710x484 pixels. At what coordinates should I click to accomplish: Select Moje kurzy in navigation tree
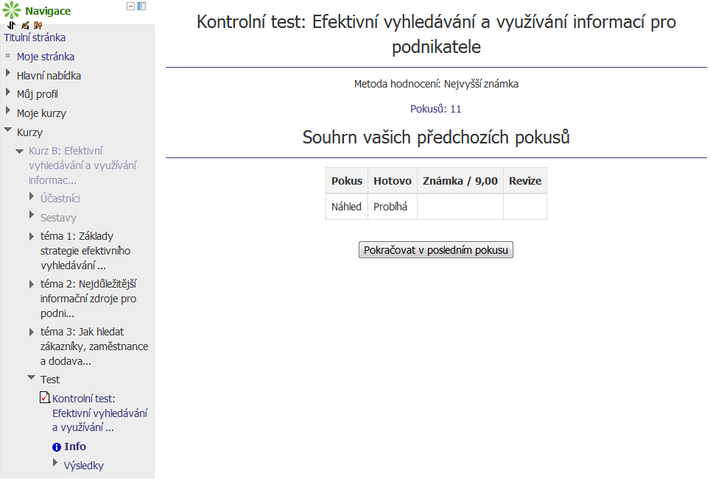coord(41,113)
